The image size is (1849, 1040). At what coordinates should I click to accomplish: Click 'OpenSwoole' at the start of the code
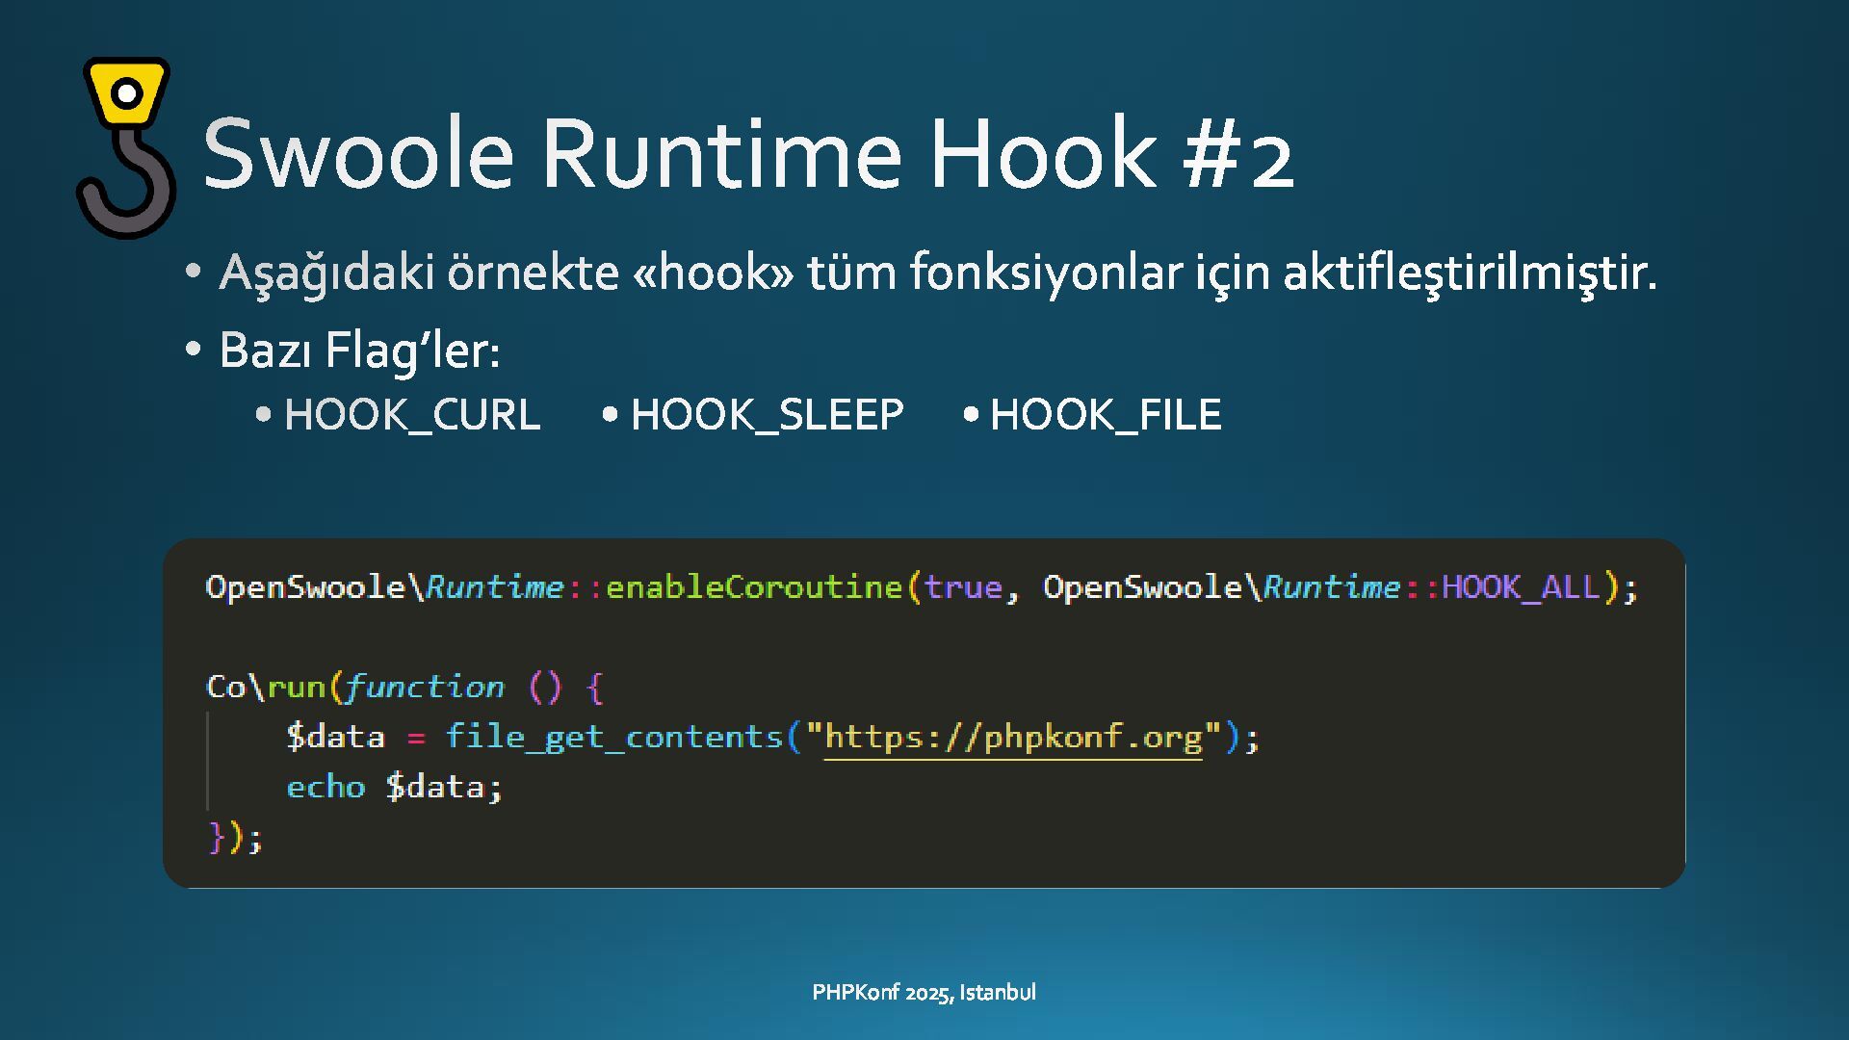pos(304,587)
